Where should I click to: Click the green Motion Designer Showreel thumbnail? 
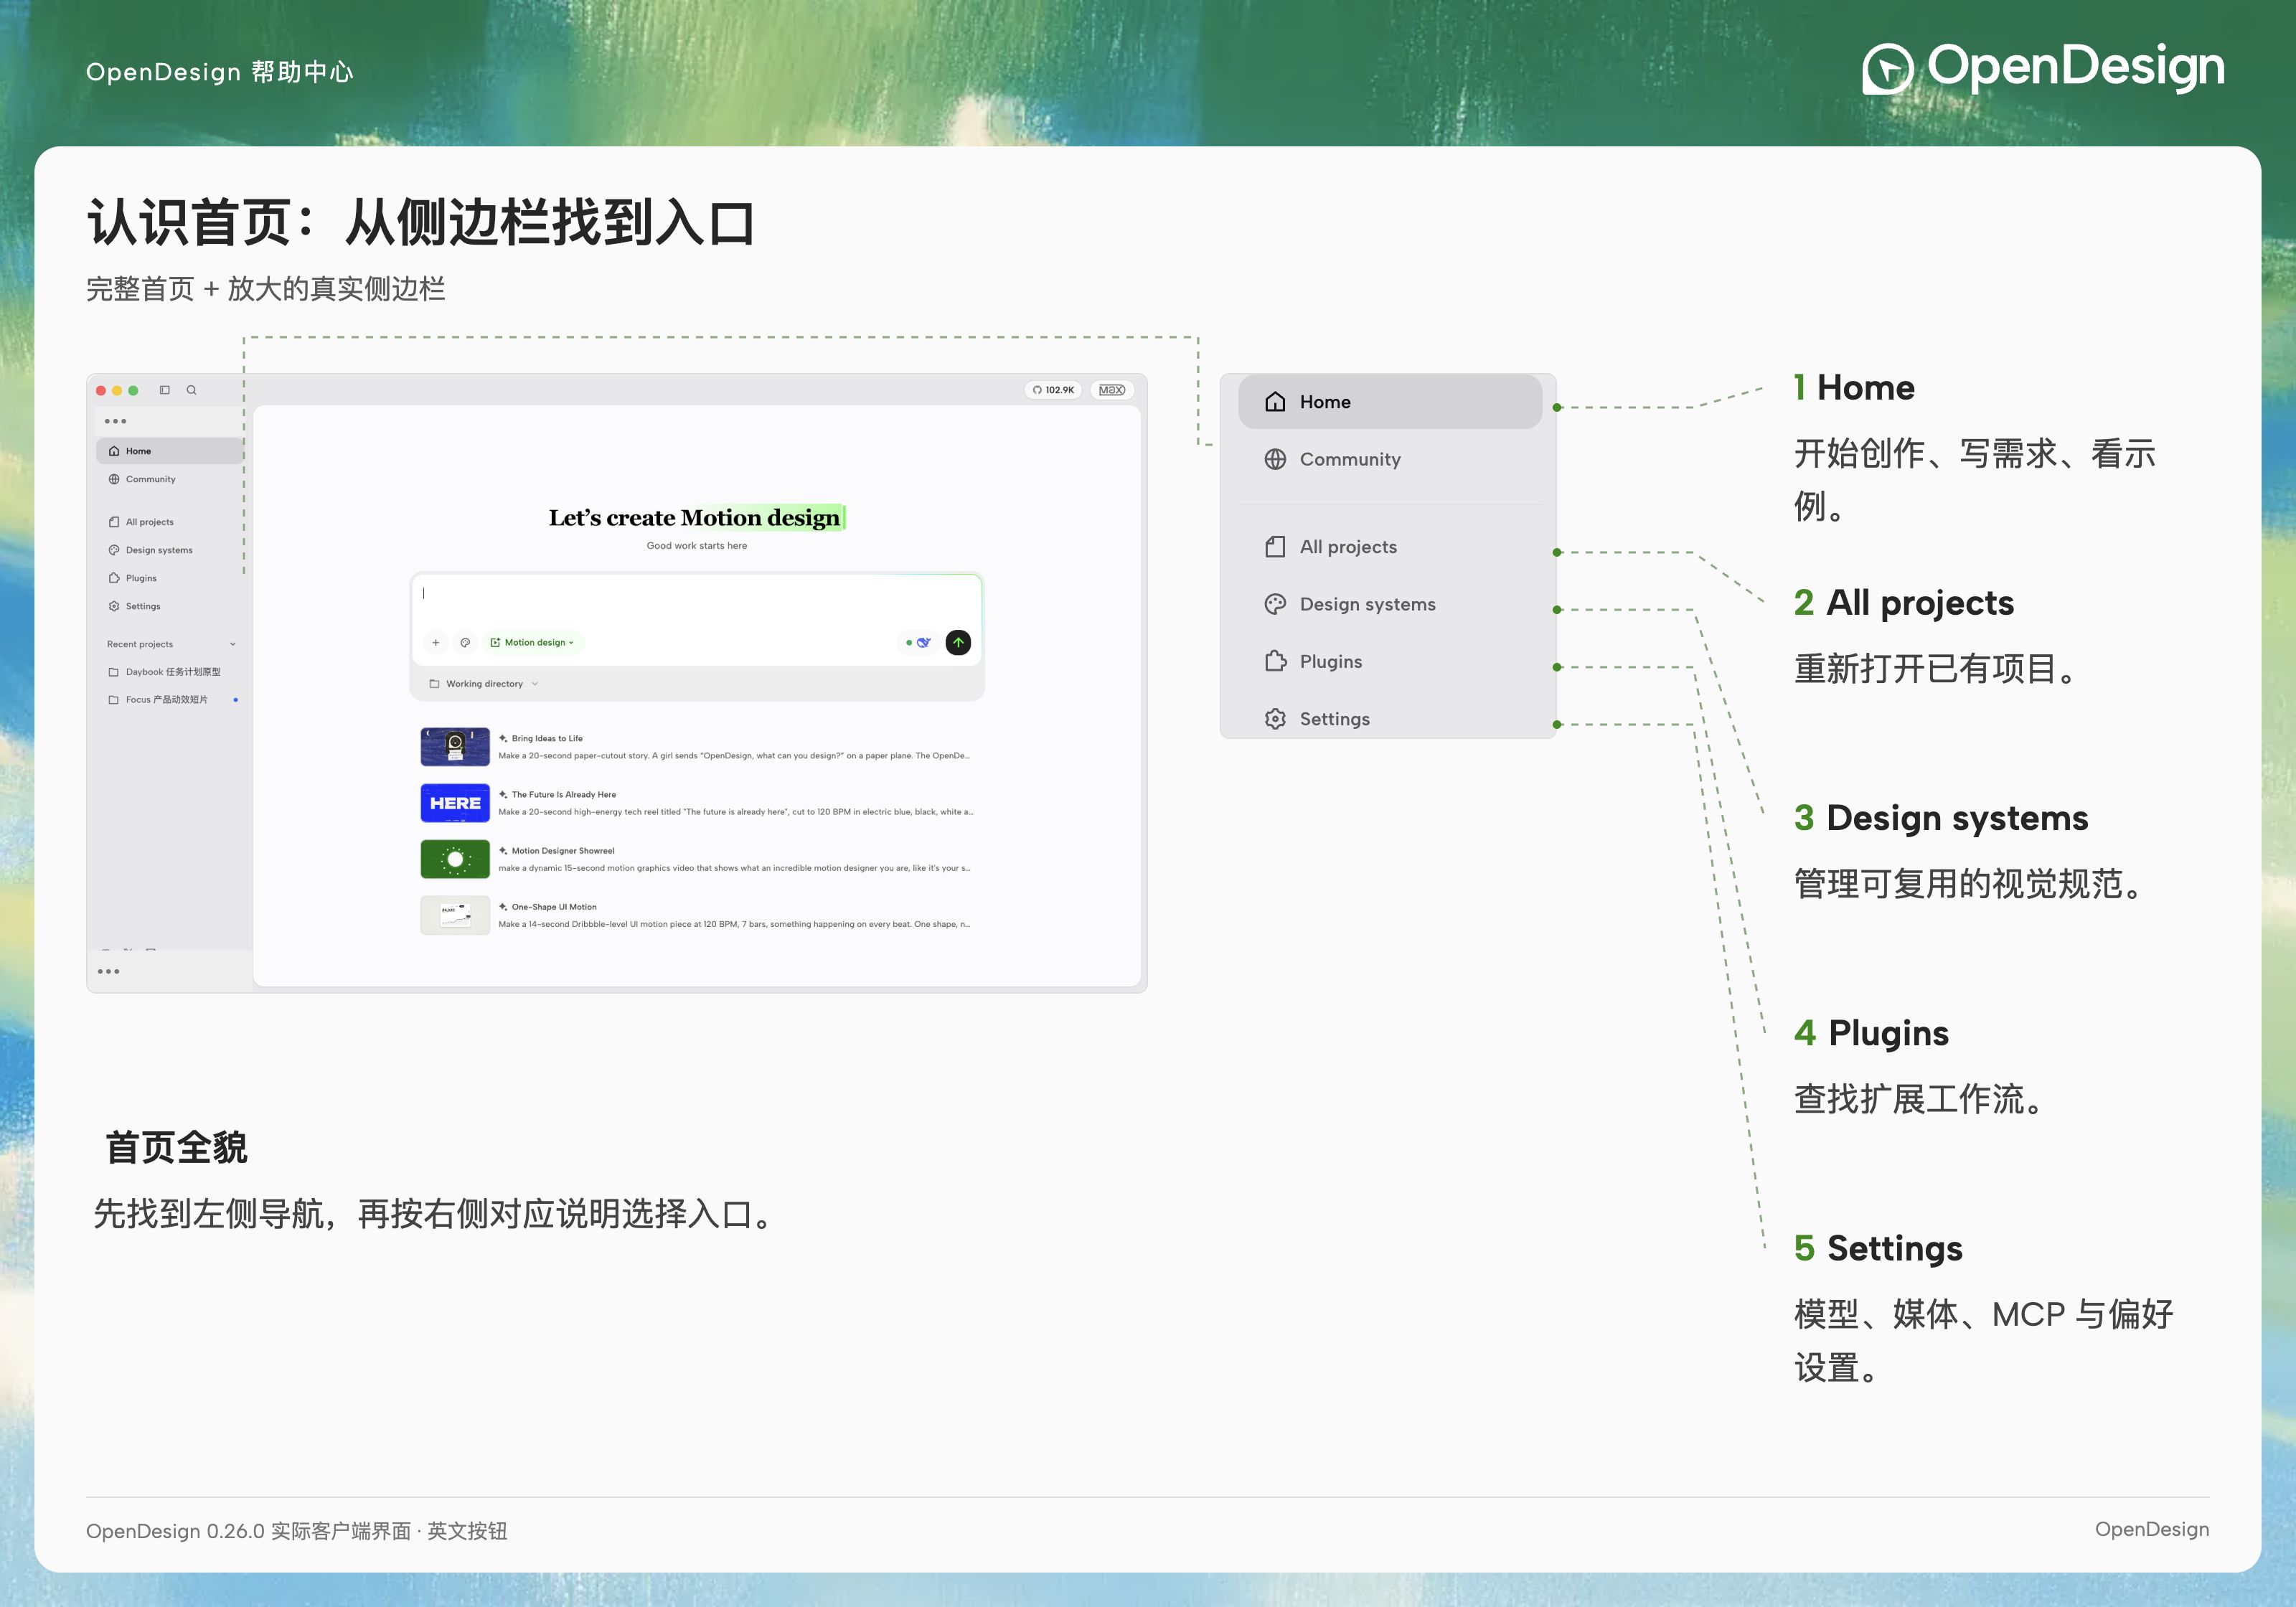coord(455,859)
